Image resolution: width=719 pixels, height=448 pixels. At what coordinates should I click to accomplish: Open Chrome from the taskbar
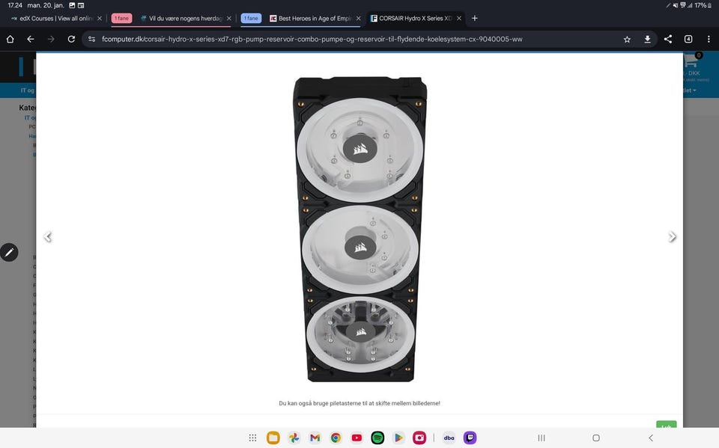pos(336,438)
